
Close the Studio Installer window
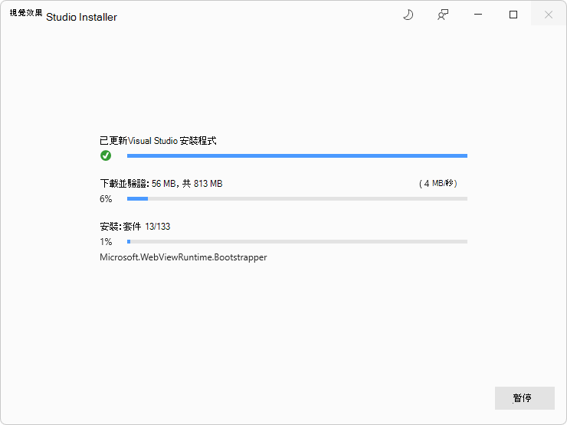point(548,15)
